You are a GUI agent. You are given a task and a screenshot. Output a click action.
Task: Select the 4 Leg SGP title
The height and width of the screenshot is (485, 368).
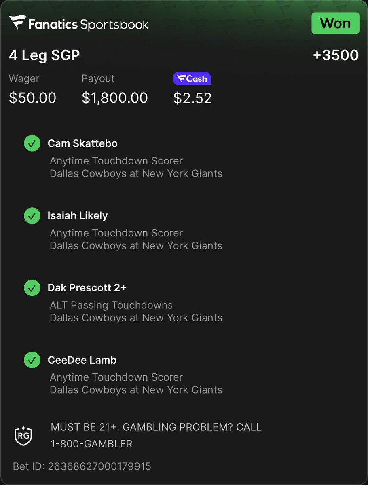(44, 55)
